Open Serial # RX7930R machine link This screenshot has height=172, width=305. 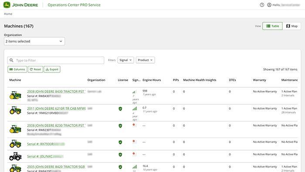46,144
